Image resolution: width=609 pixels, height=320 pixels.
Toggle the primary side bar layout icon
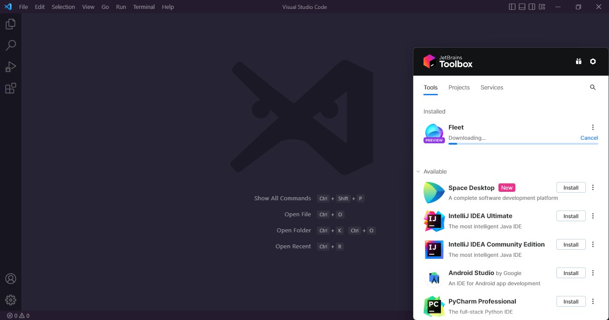(x=512, y=7)
